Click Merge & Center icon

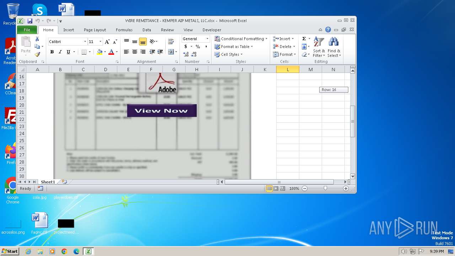(x=171, y=52)
